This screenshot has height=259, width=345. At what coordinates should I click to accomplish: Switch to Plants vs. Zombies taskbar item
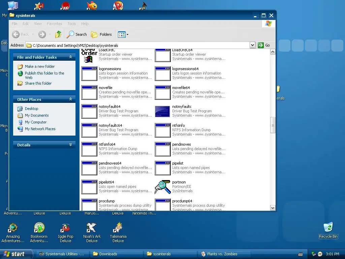tap(225, 254)
